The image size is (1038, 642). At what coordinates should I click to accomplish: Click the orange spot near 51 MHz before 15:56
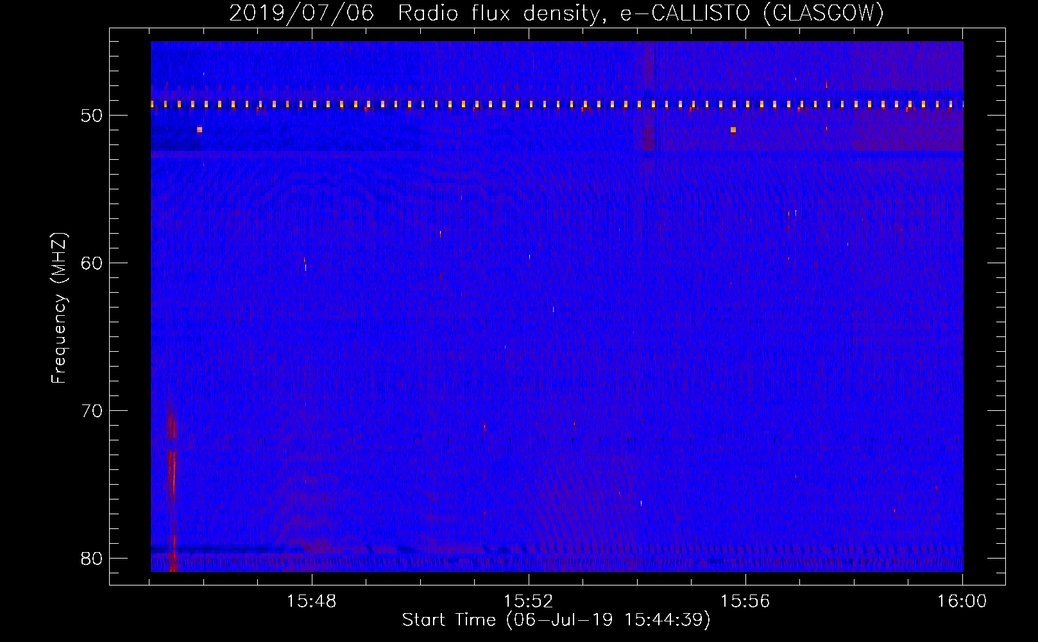[733, 130]
